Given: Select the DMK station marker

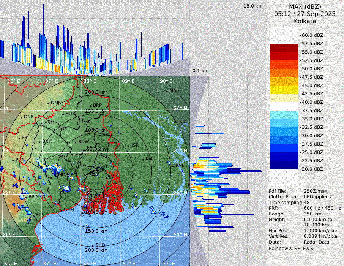Looking at the screenshot, I should pyautogui.click(x=48, y=103).
